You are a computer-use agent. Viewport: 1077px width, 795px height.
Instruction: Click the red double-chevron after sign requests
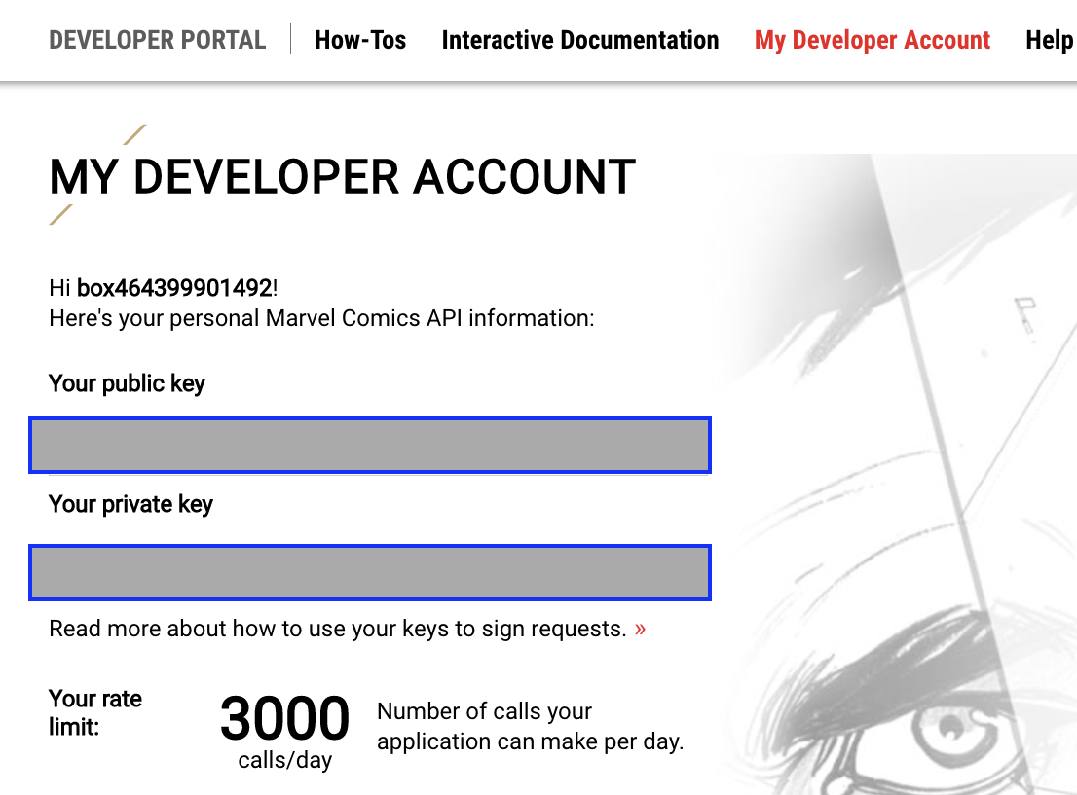click(x=640, y=629)
